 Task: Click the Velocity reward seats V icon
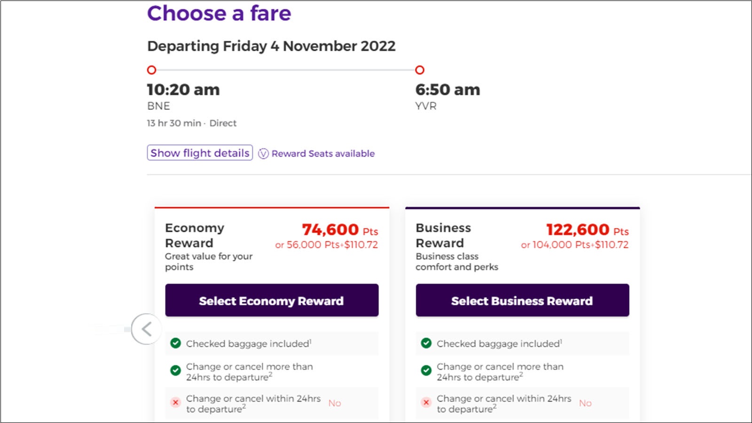click(264, 154)
